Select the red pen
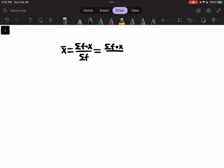Image resolution: width=224 pixels, height=168 pixels. [x=112, y=21]
